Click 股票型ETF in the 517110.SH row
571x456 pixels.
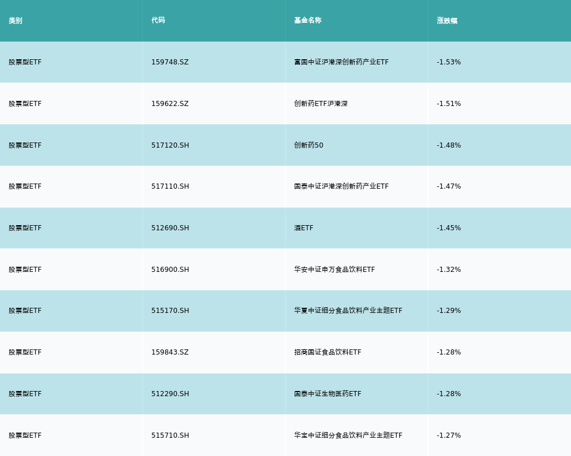click(x=25, y=186)
